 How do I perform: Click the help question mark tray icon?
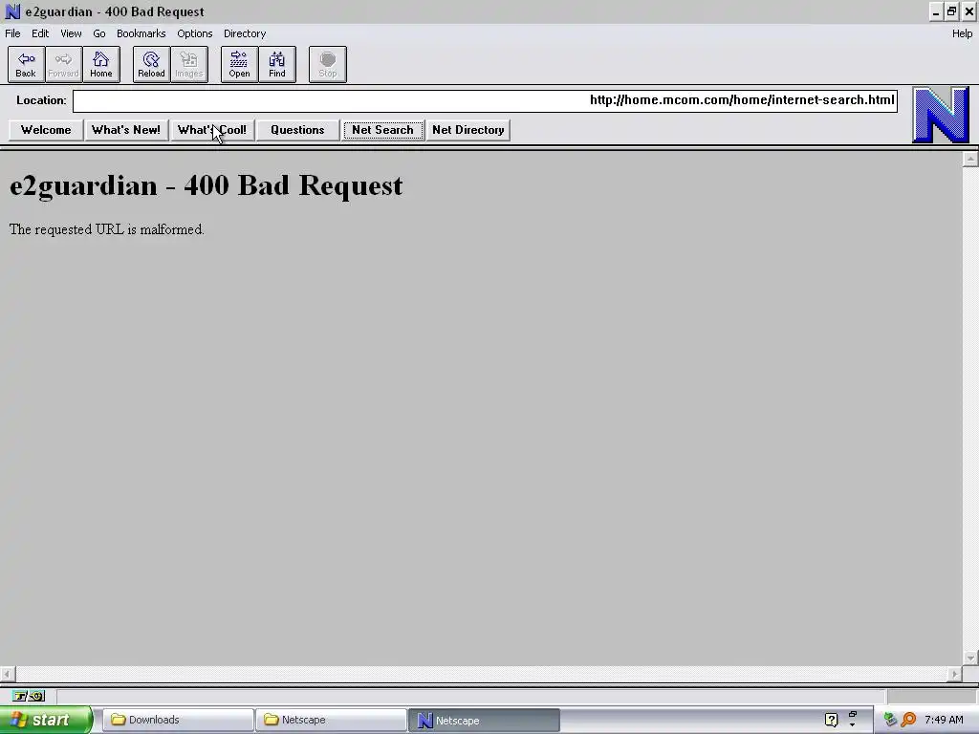[831, 720]
